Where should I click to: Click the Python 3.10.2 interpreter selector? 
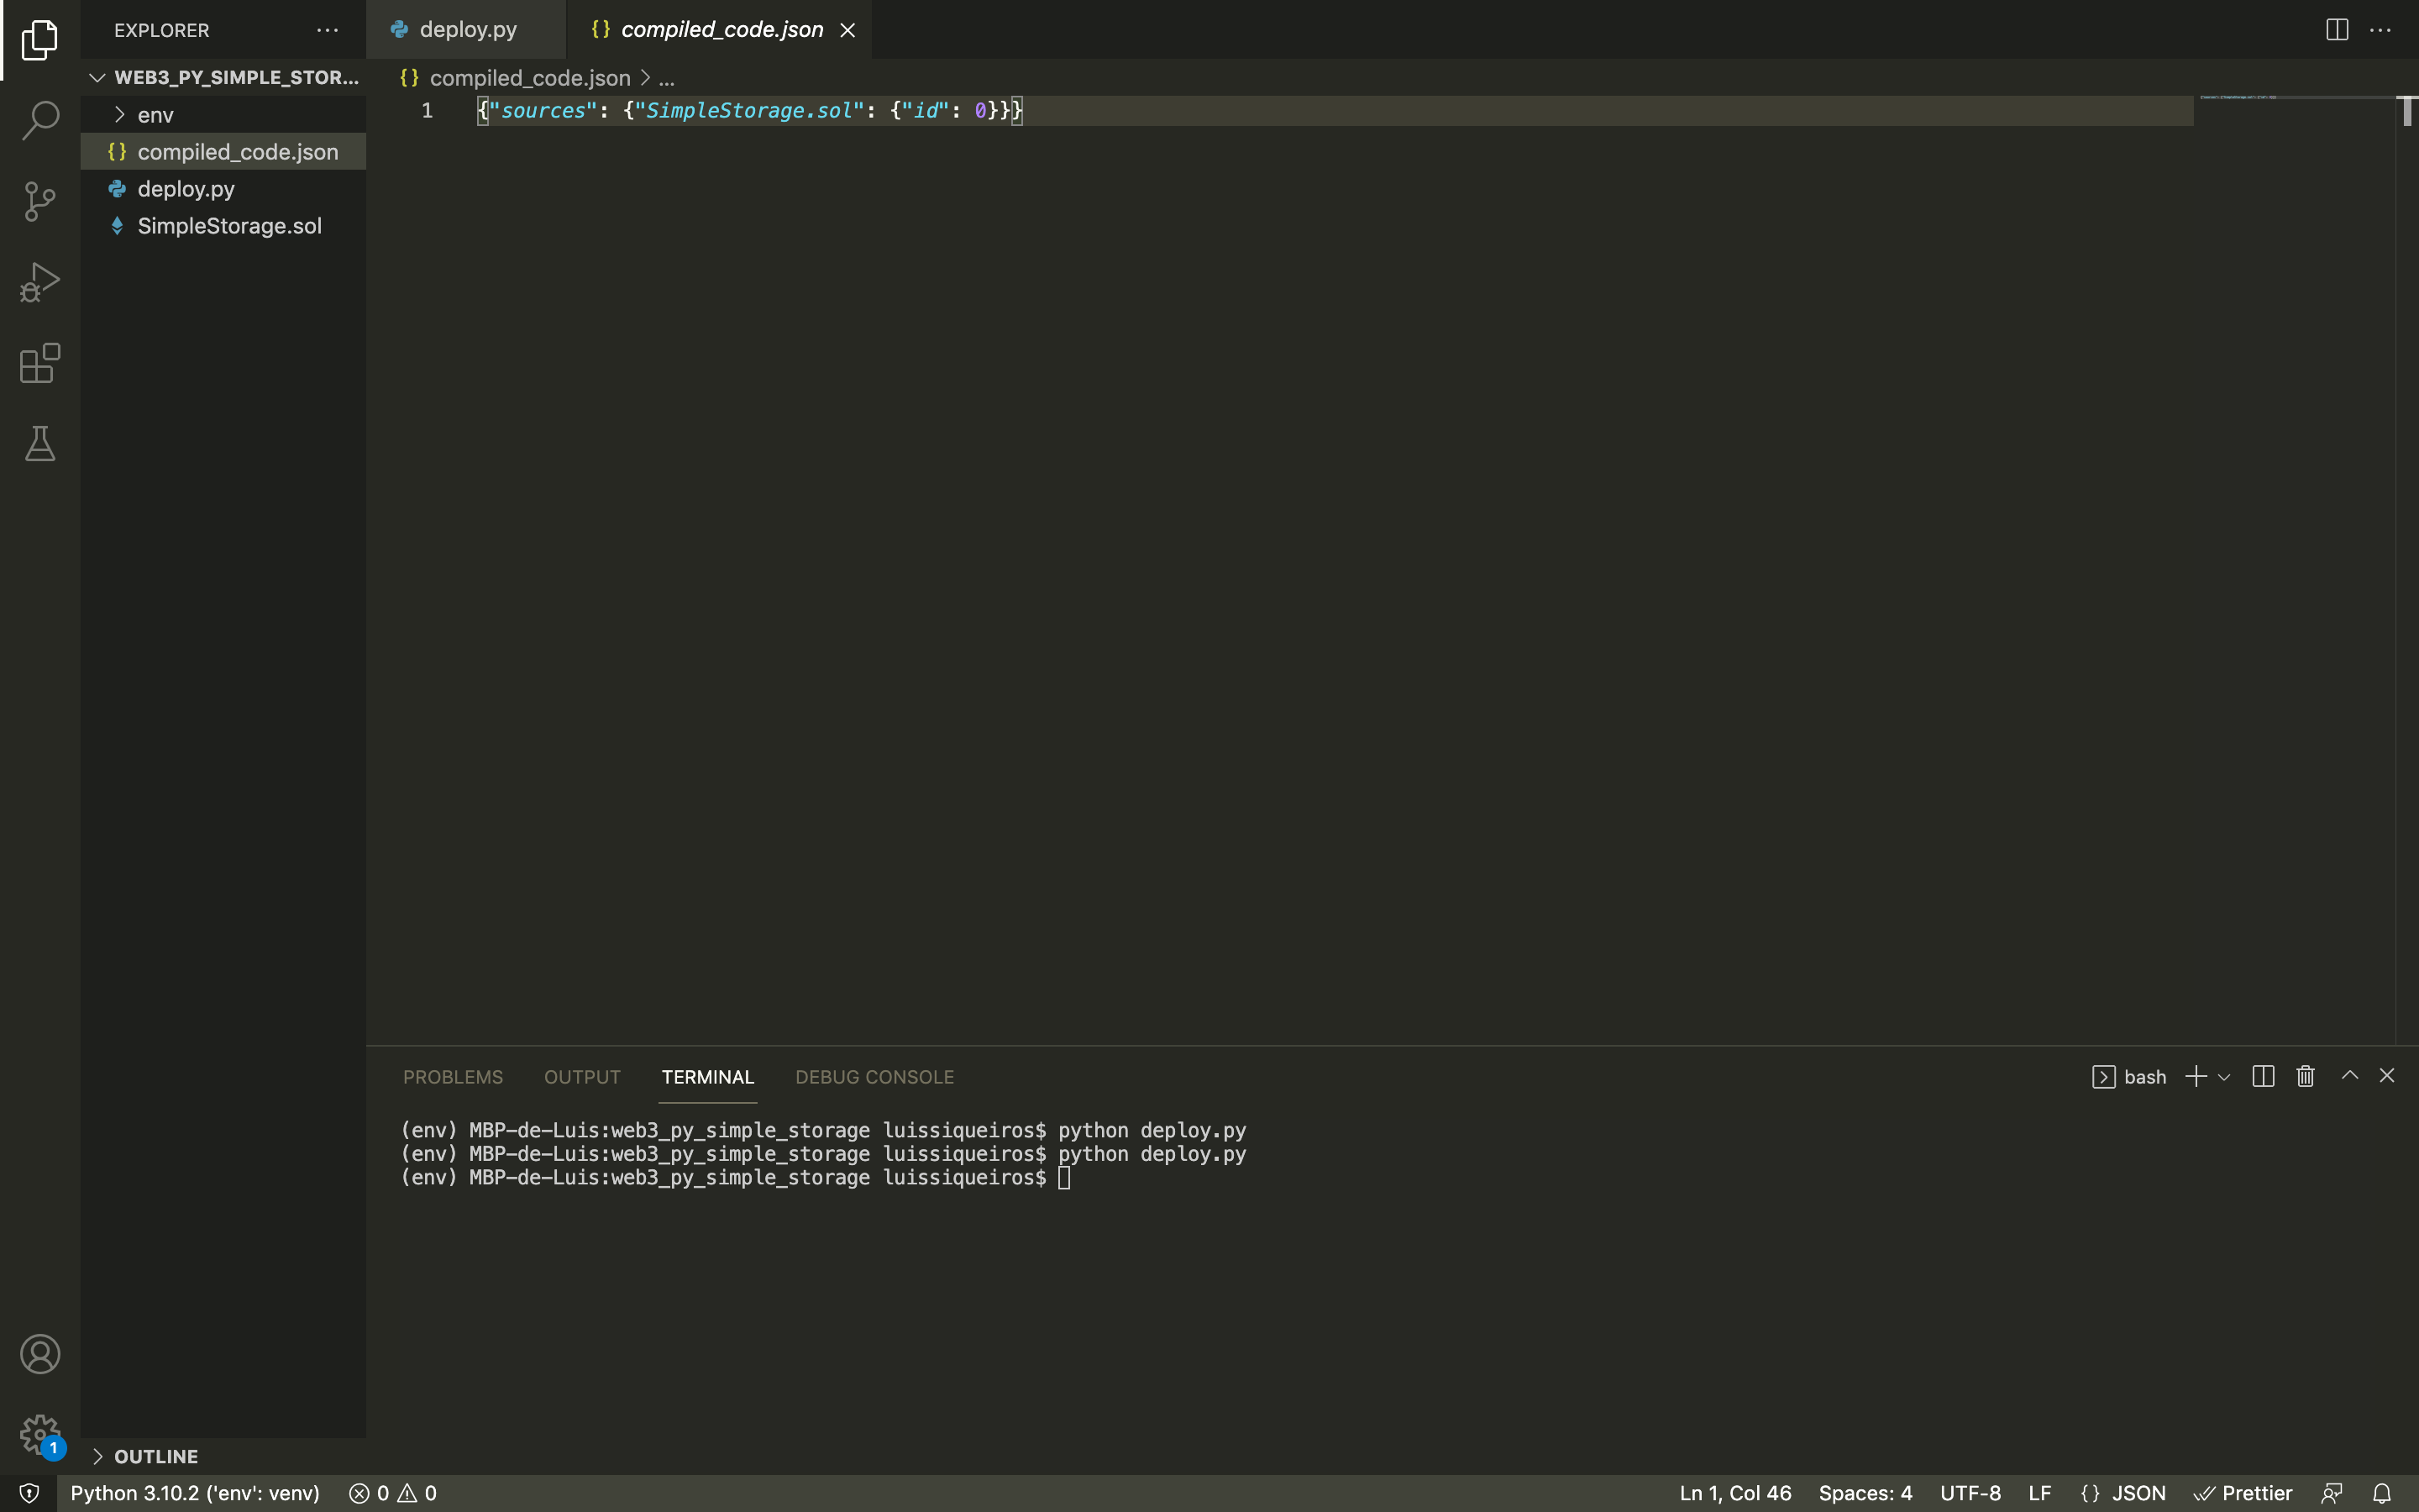click(195, 1493)
